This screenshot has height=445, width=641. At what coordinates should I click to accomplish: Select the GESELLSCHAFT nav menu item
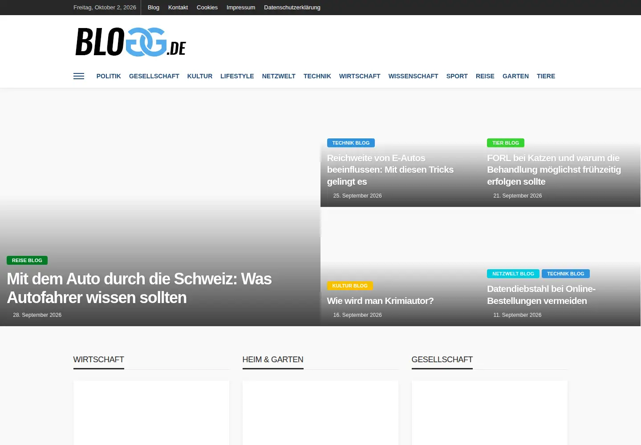click(154, 76)
